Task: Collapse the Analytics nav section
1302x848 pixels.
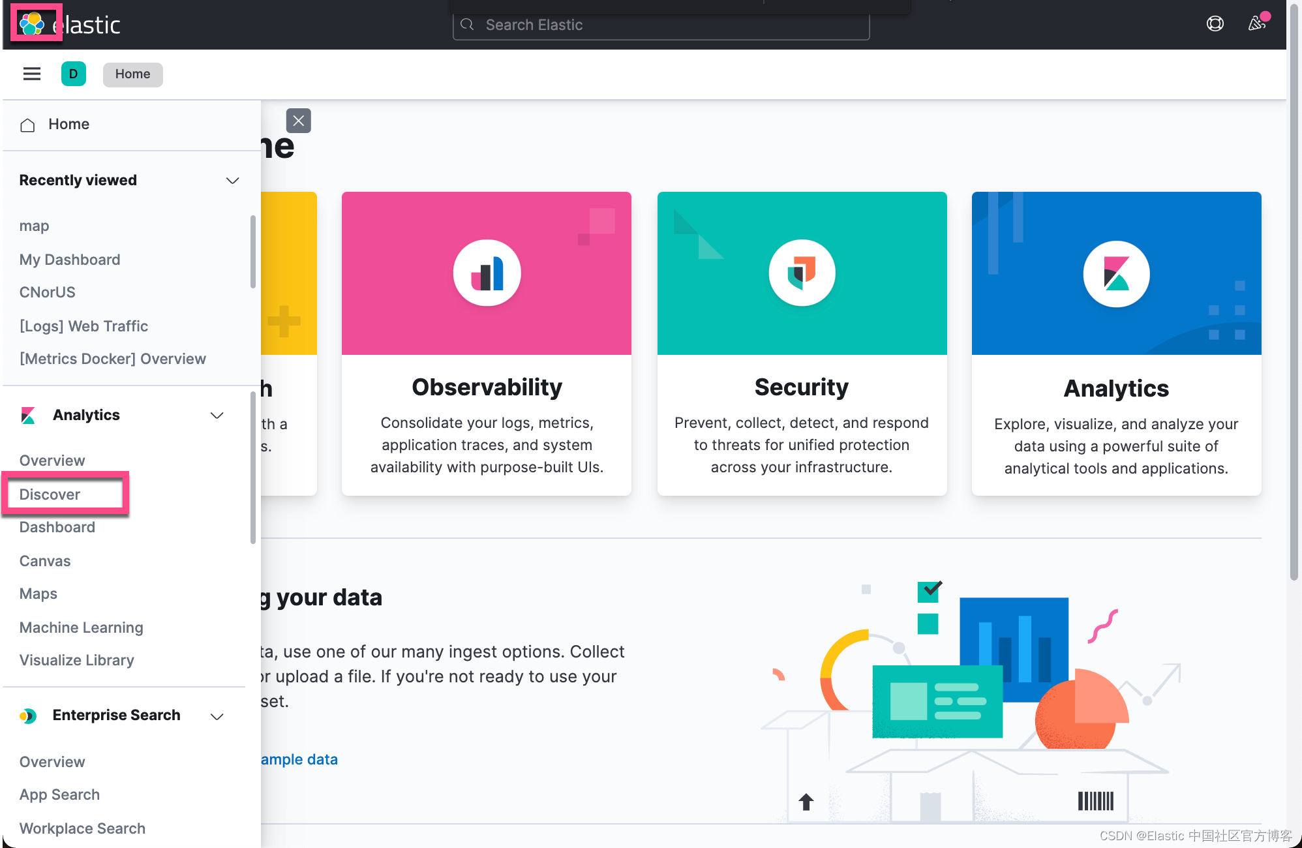Action: tap(217, 416)
